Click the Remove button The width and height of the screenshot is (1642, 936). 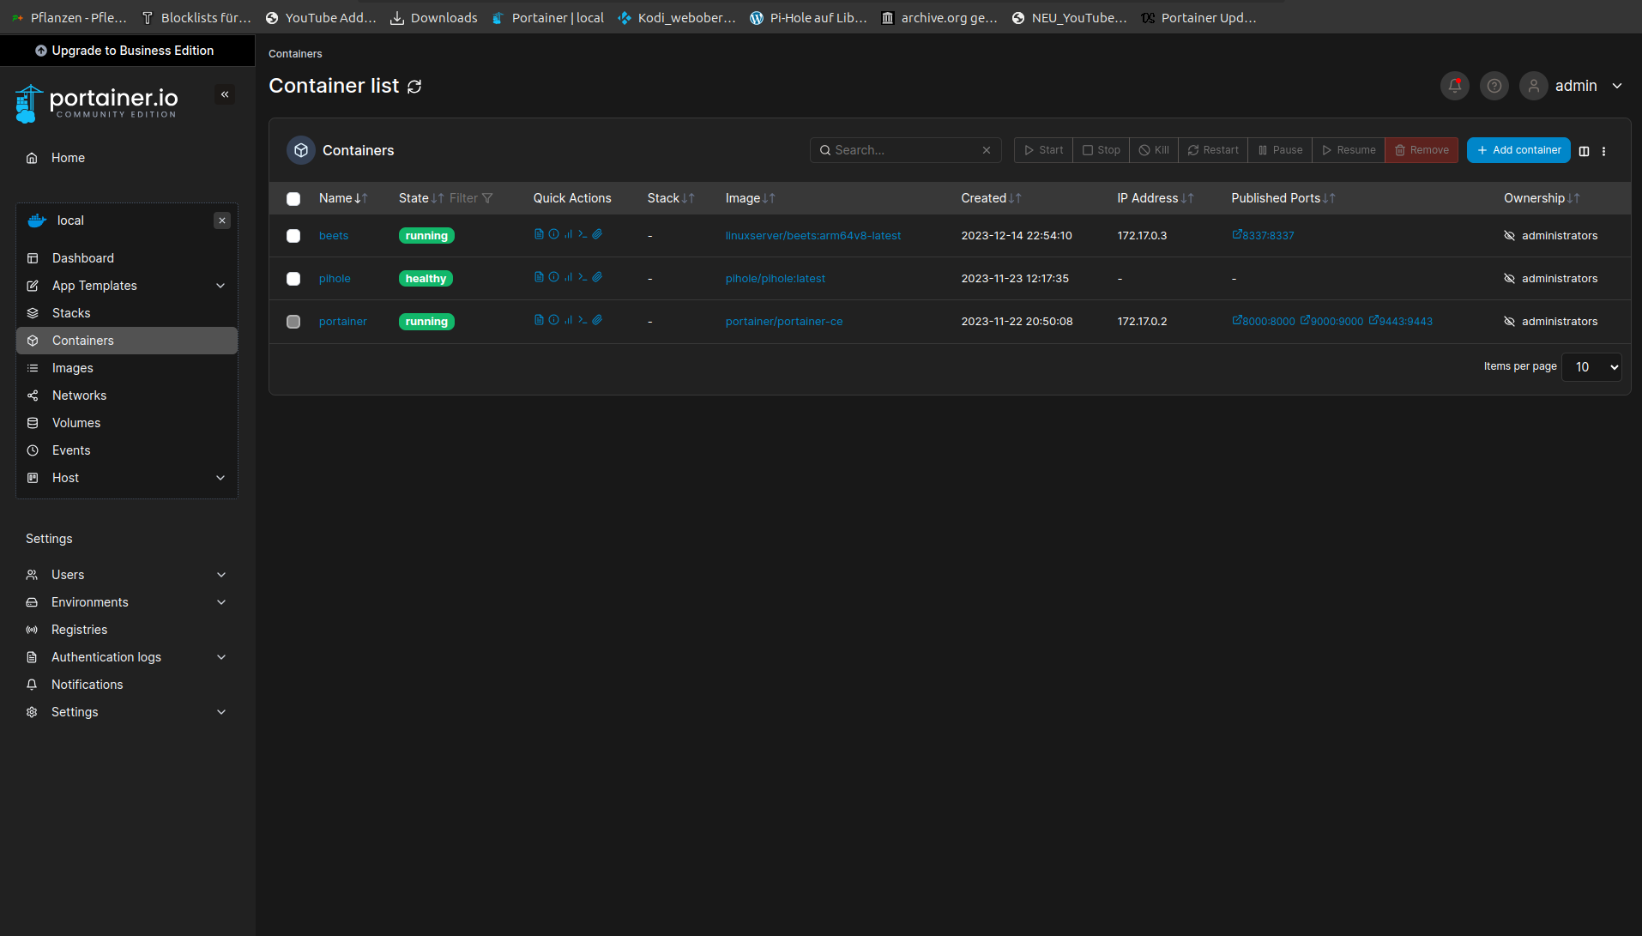[x=1422, y=150]
